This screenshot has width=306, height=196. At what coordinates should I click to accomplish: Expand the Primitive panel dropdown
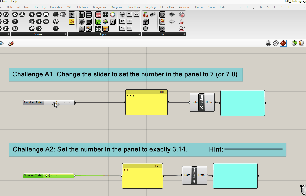[x=65, y=34]
